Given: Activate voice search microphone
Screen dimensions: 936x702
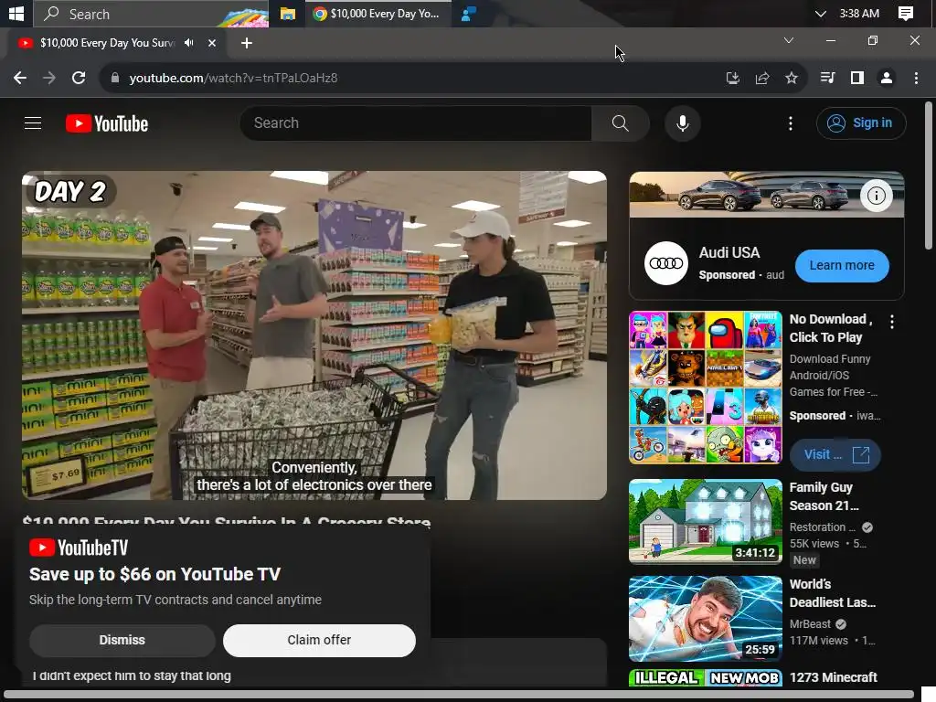Looking at the screenshot, I should 682,123.
